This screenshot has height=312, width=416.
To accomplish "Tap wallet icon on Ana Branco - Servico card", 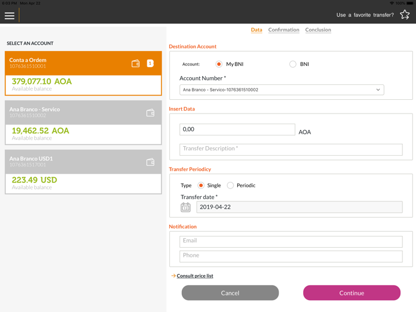I will click(150, 113).
